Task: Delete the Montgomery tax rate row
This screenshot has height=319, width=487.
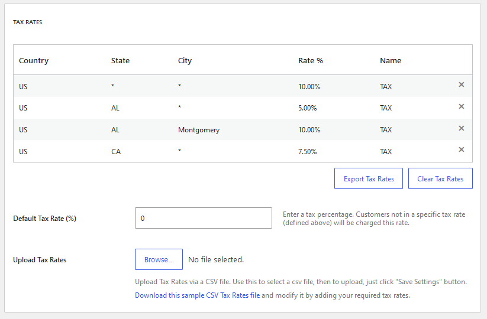Action: tap(461, 128)
